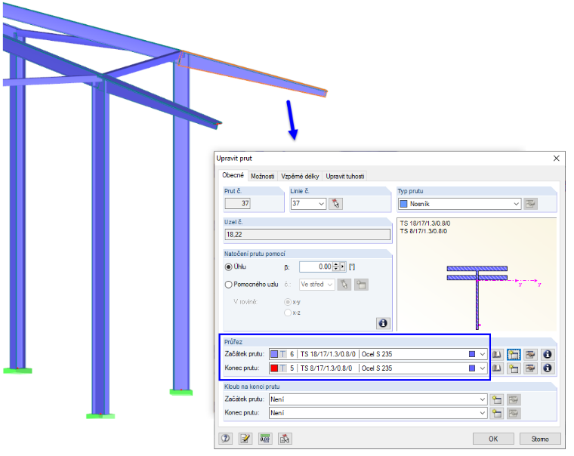The width and height of the screenshot is (574, 456).
Task: Click Nosník blue color swatch
Action: 403,204
